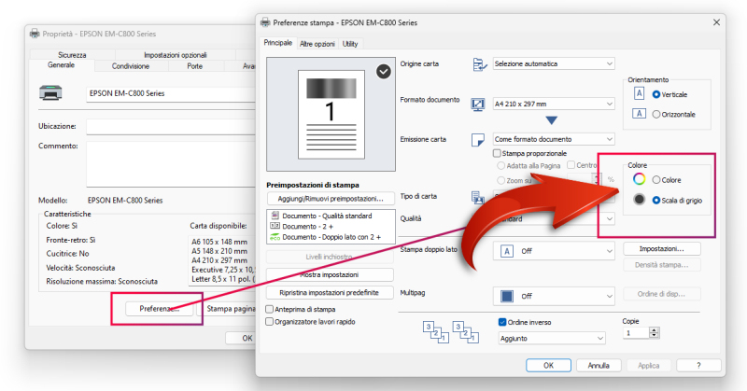Click OK in Preferenze stampa dialog
This screenshot has height=391, width=747.
(x=548, y=365)
